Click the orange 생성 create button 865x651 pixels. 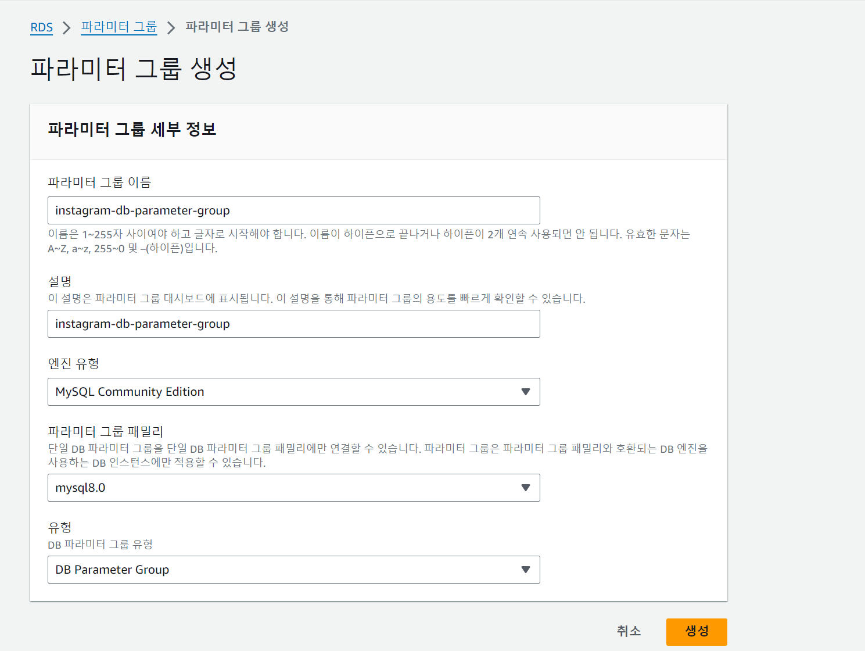(697, 631)
